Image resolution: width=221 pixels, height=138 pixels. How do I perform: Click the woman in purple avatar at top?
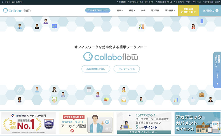(45, 21)
